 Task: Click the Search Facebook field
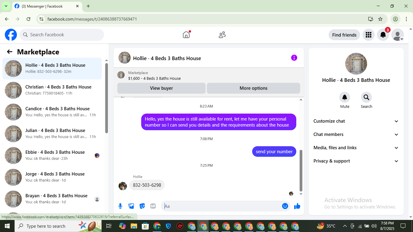point(62,35)
